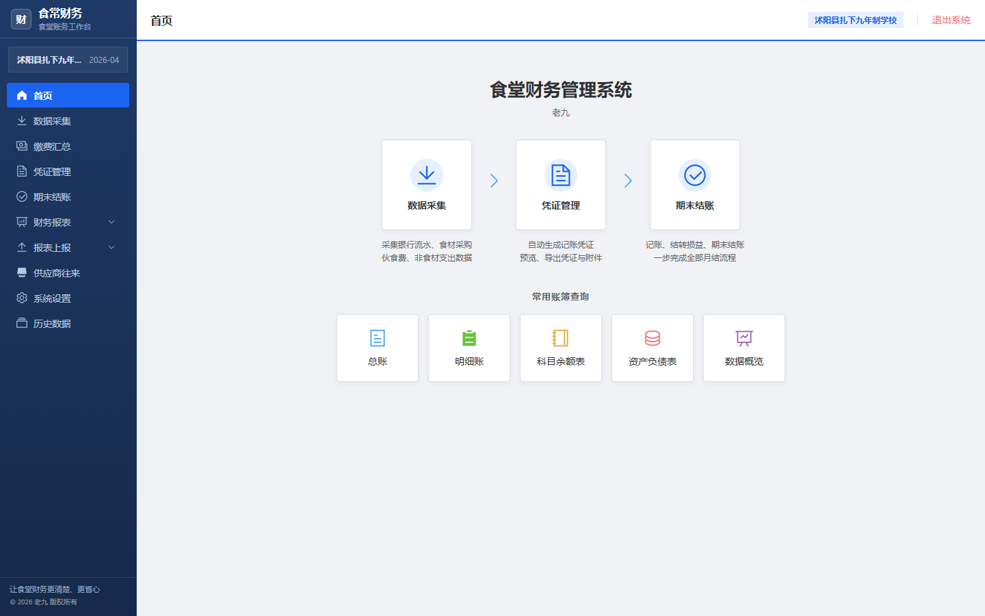Screen dimensions: 985x616
Task: Click the 老九 subtitle under the main title
Action: [x=561, y=113]
